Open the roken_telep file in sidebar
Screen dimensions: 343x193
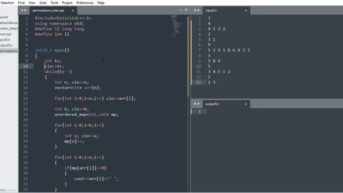(x=9, y=28)
